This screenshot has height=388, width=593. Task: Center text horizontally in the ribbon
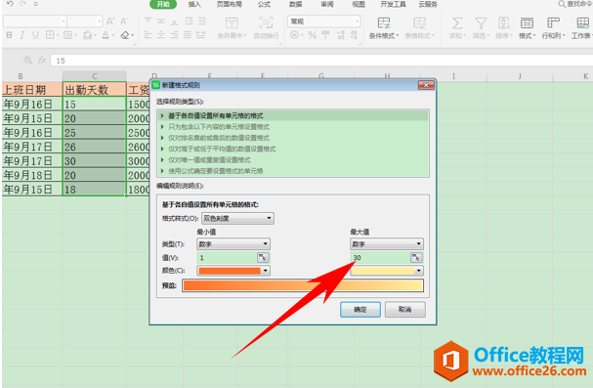pos(161,35)
